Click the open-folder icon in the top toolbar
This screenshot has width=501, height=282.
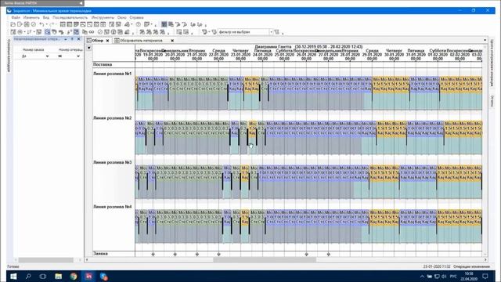[13, 24]
